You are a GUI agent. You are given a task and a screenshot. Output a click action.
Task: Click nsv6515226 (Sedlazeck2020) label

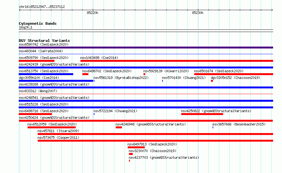[x=44, y=104]
